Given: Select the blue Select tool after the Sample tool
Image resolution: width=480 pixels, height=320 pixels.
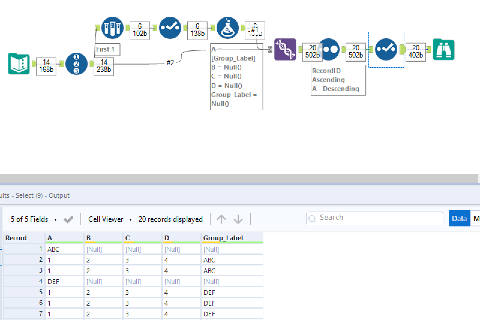Looking at the screenshot, I should click(170, 28).
